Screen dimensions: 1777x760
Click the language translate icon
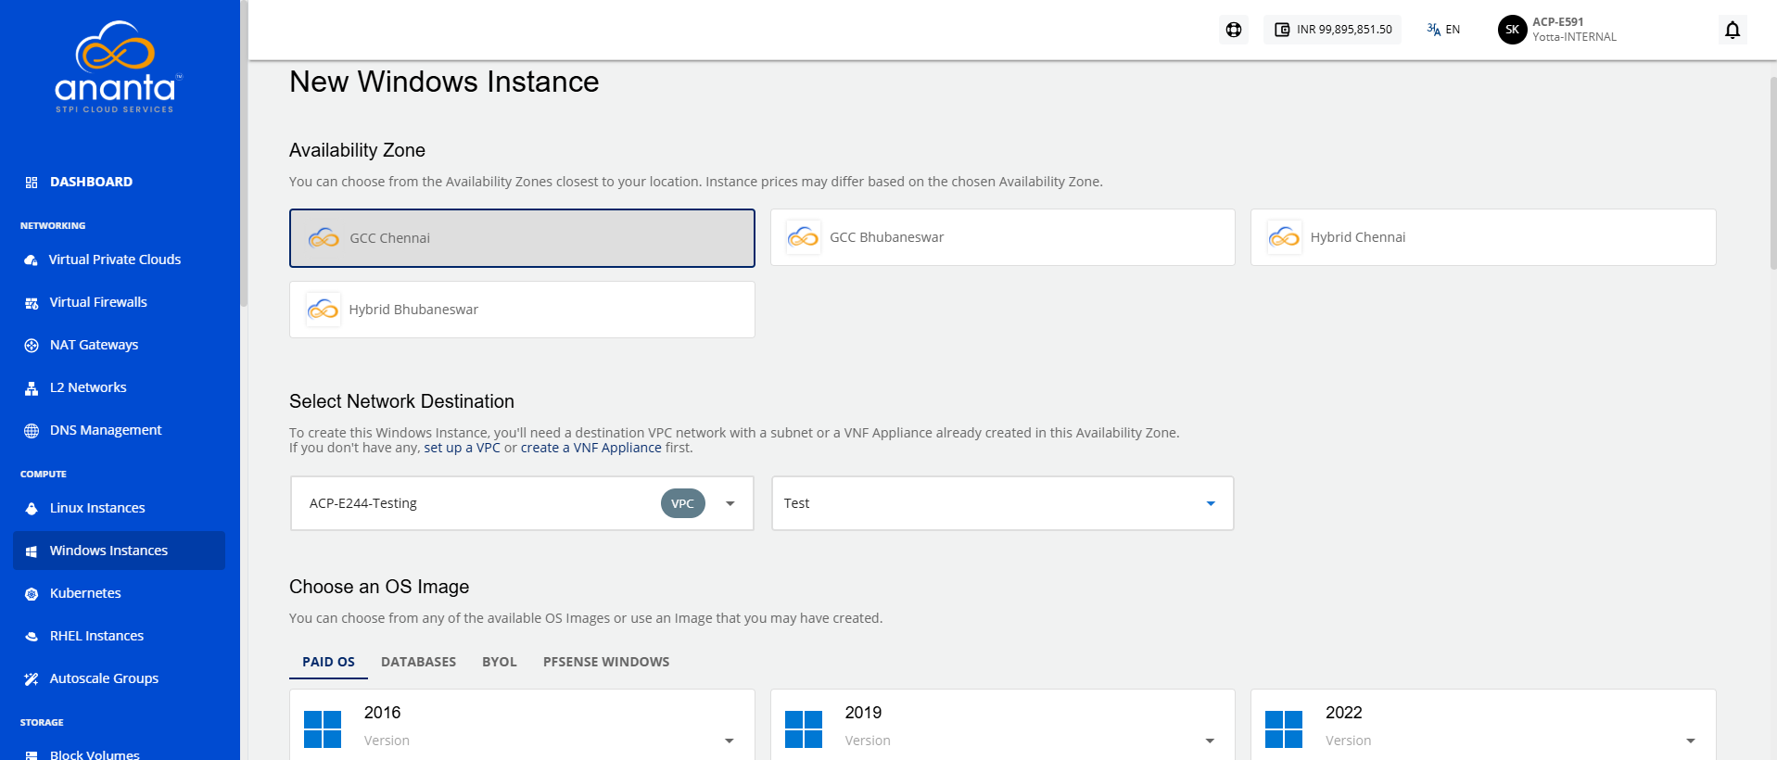1433,30
